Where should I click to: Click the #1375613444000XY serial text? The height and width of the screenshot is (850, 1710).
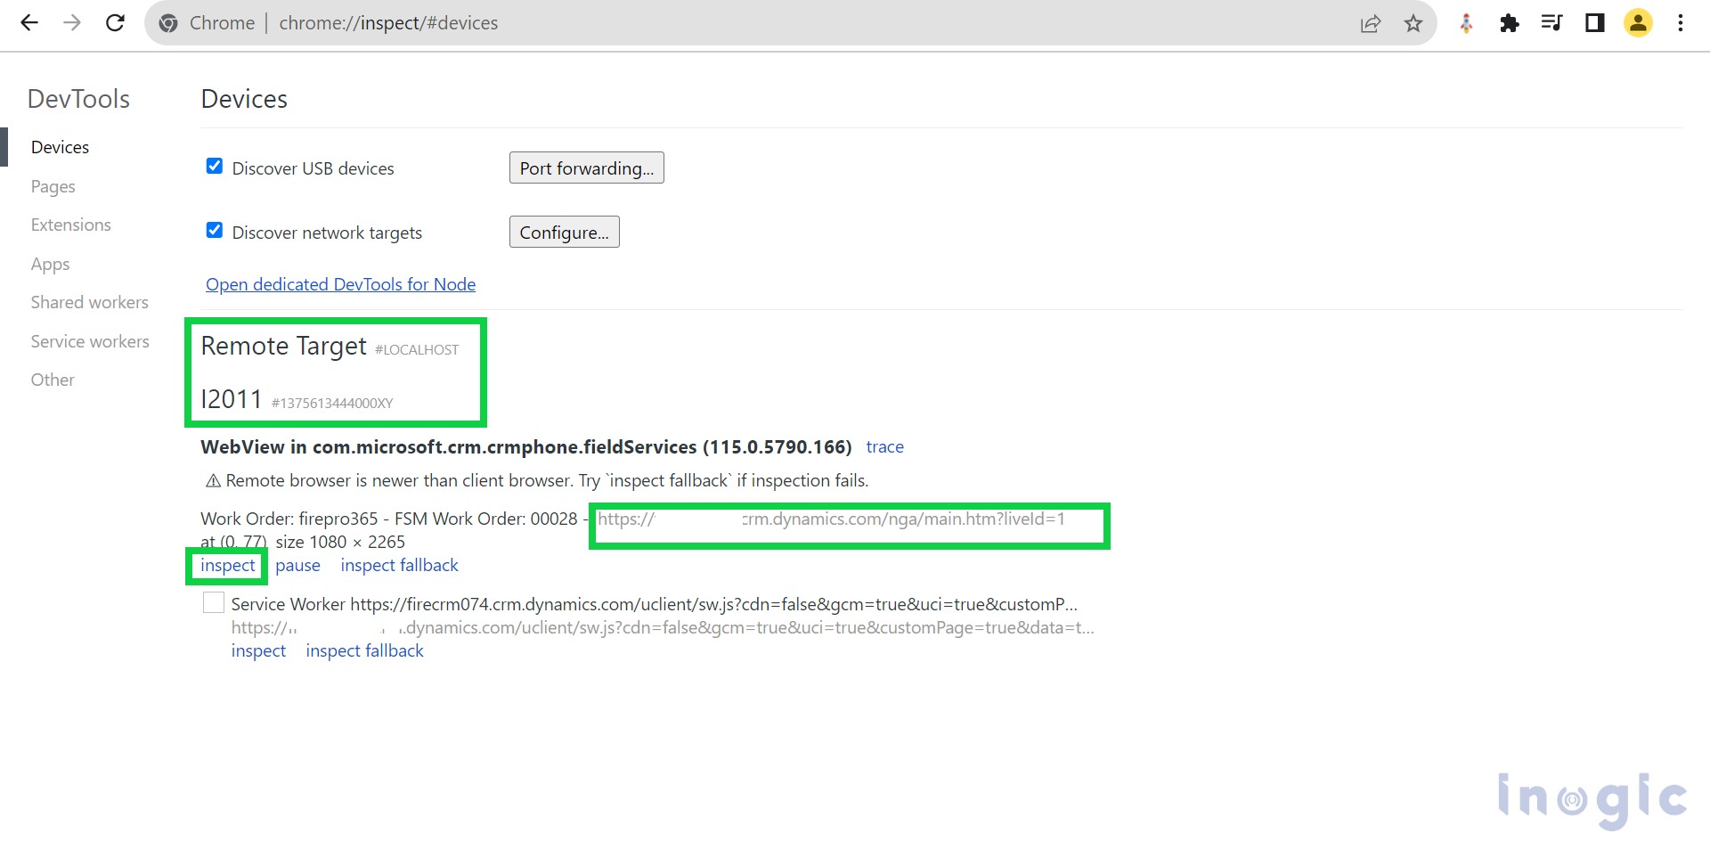(x=332, y=403)
